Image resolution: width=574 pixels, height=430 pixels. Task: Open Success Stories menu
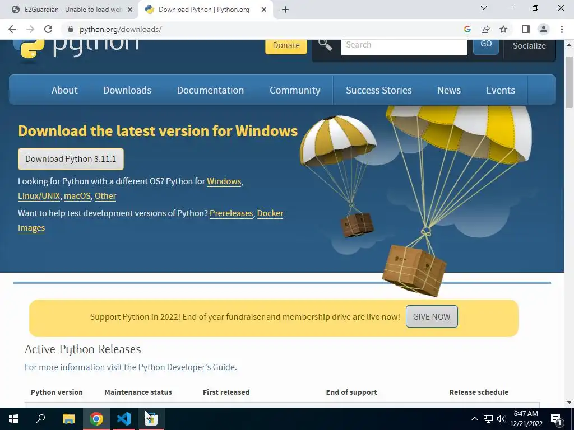(x=379, y=90)
